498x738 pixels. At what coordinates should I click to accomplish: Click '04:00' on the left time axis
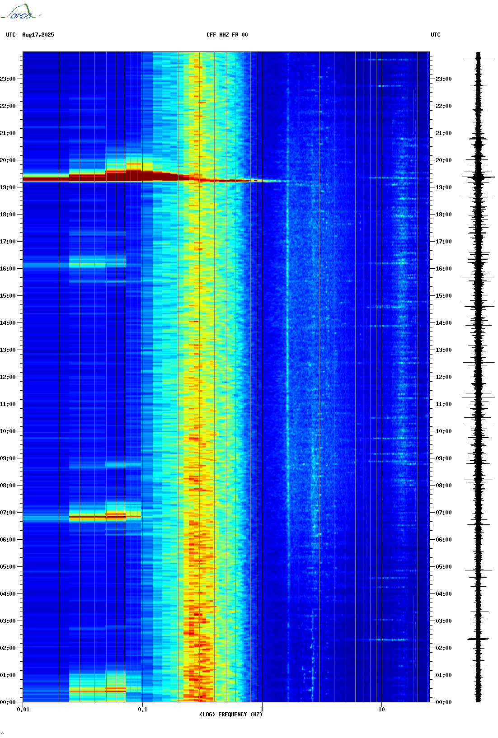click(x=8, y=594)
